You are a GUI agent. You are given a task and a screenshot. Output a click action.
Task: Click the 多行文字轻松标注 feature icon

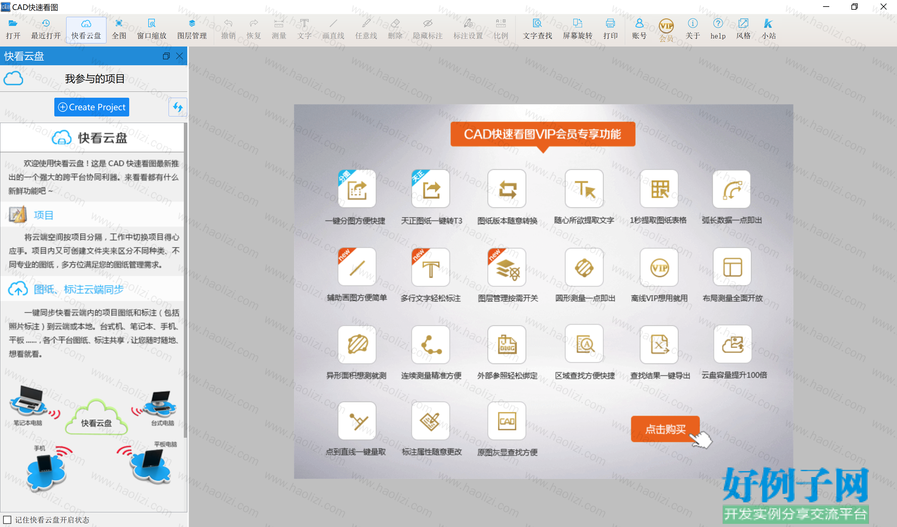(430, 267)
